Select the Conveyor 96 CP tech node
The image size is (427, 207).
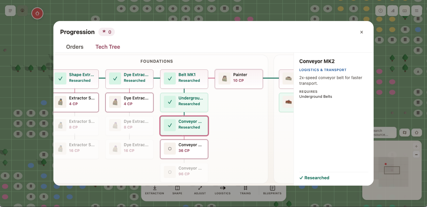[x=184, y=173]
